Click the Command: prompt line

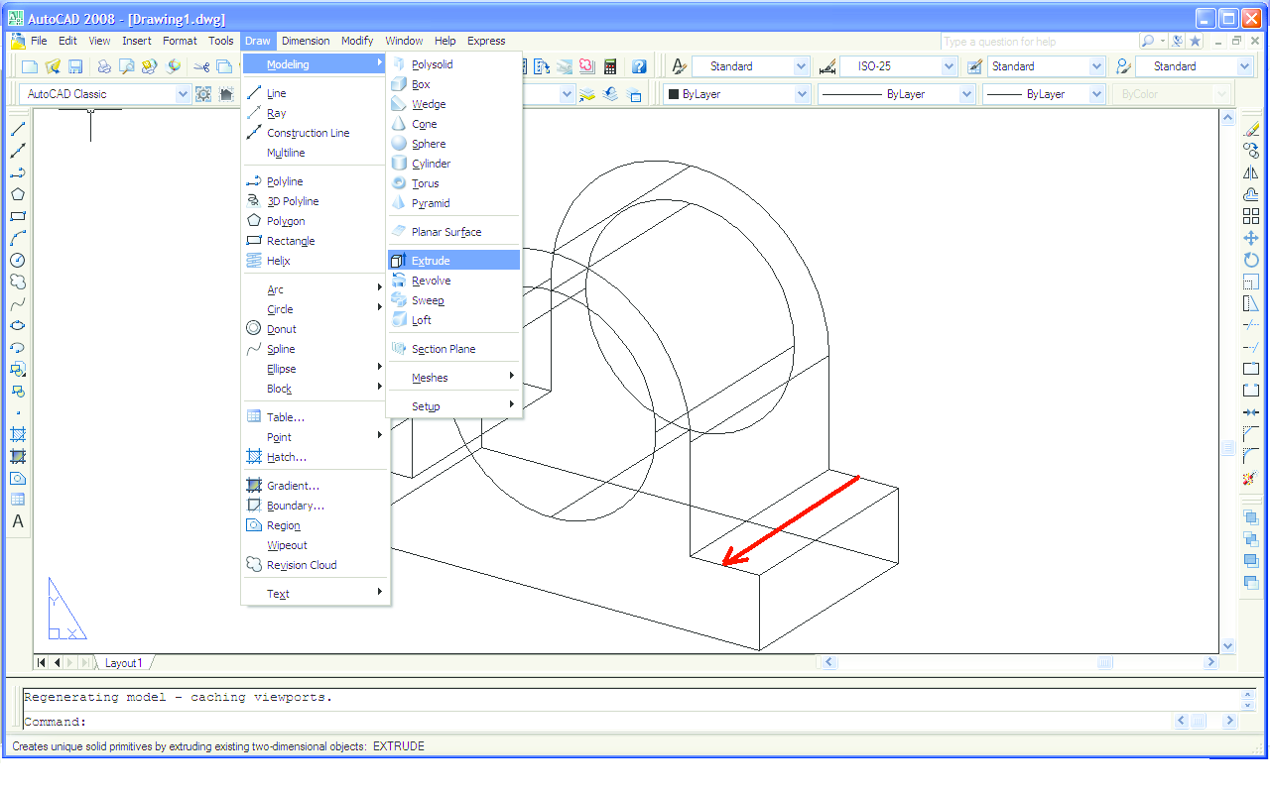(595, 722)
